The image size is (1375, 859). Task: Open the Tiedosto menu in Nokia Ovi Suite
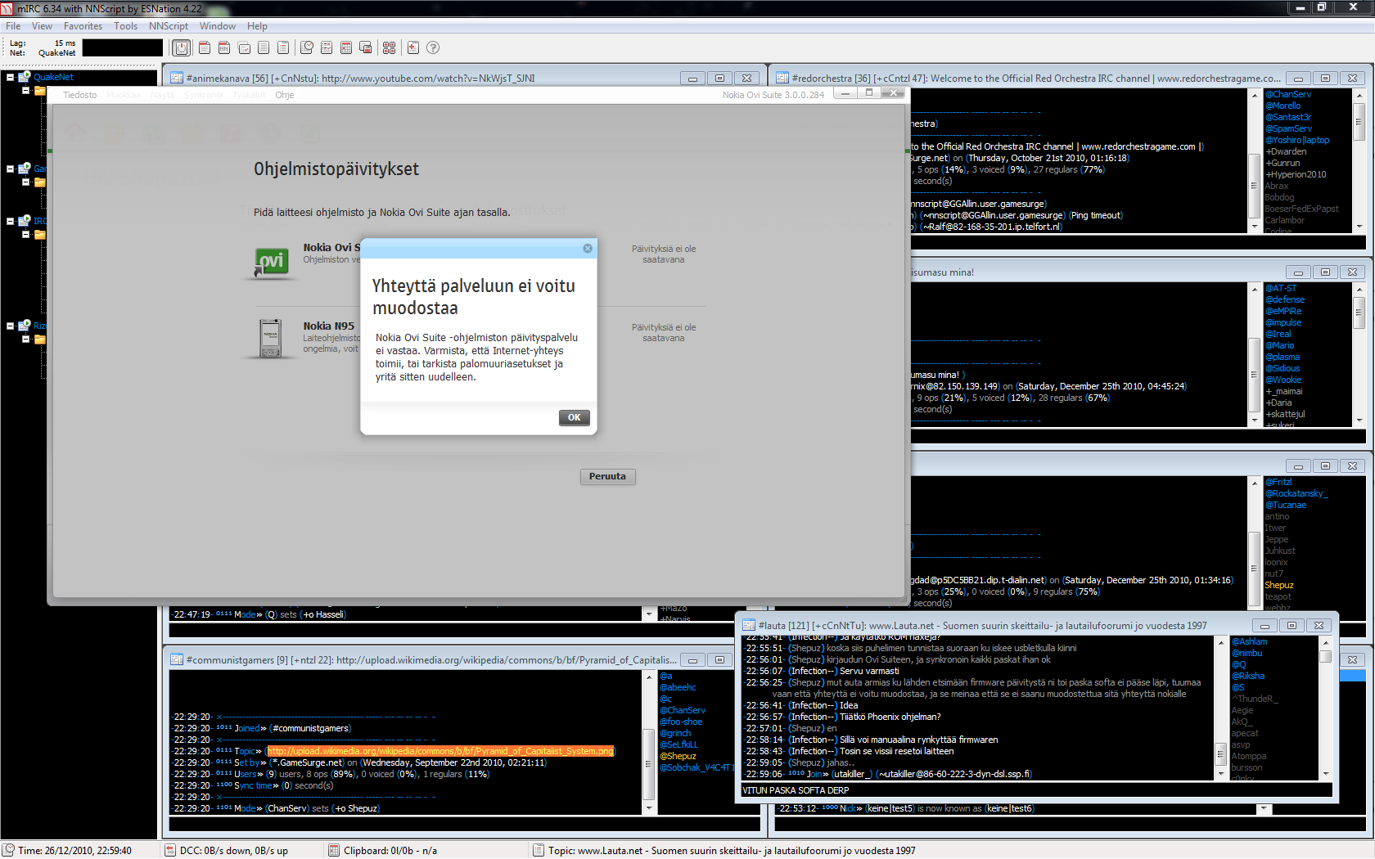(80, 95)
